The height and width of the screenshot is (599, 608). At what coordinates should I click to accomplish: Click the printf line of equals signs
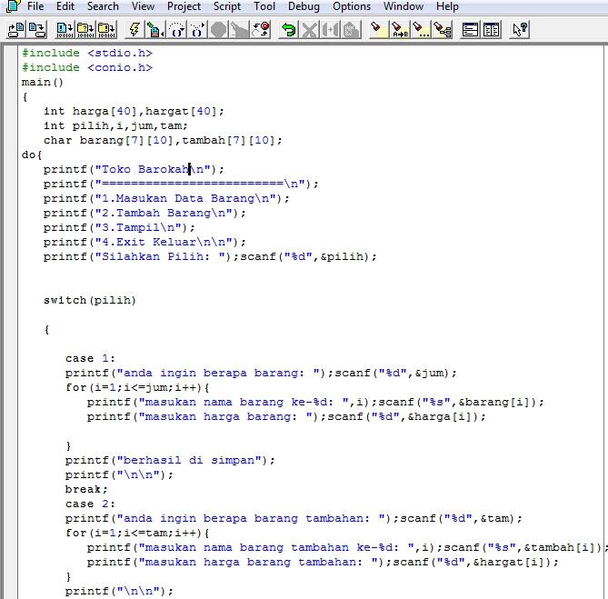pyautogui.click(x=181, y=184)
